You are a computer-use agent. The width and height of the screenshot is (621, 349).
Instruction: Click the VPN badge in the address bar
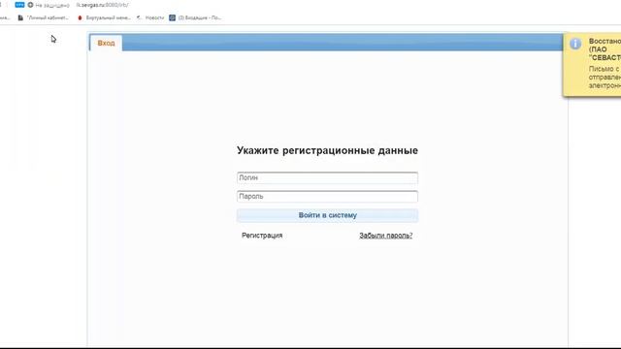click(19, 5)
